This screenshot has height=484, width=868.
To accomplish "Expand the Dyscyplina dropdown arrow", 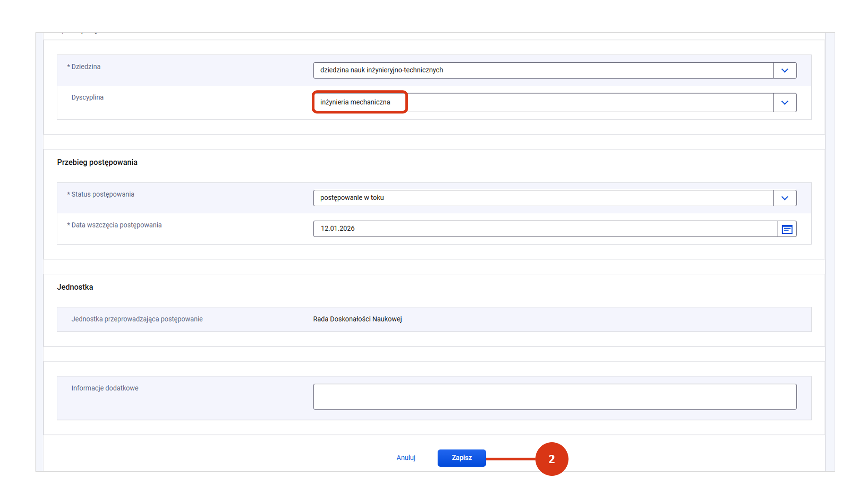I will click(x=784, y=103).
